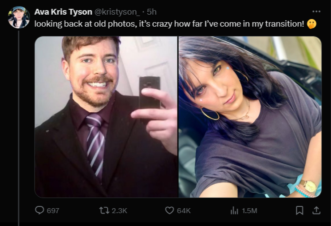
Task: Click the 2.3K reposts count
Action: pos(119,210)
